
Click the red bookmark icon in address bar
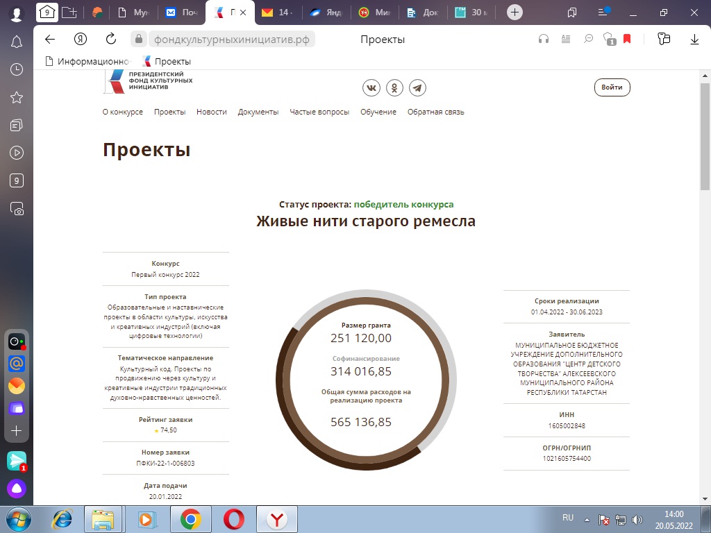(x=627, y=40)
